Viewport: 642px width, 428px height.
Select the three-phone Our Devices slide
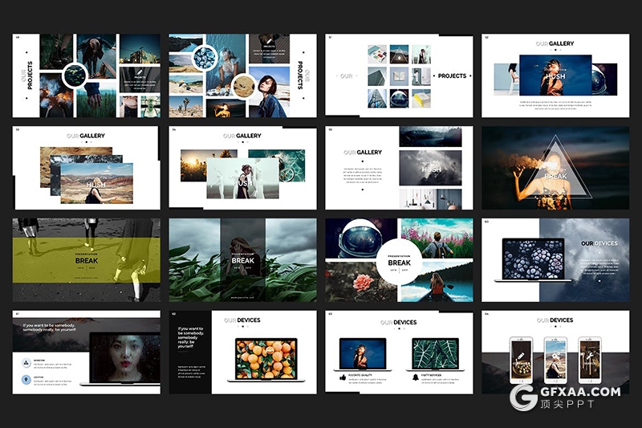pyautogui.click(x=555, y=352)
